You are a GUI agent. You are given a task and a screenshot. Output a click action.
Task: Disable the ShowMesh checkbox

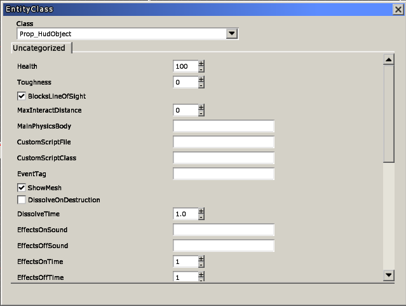click(22, 188)
